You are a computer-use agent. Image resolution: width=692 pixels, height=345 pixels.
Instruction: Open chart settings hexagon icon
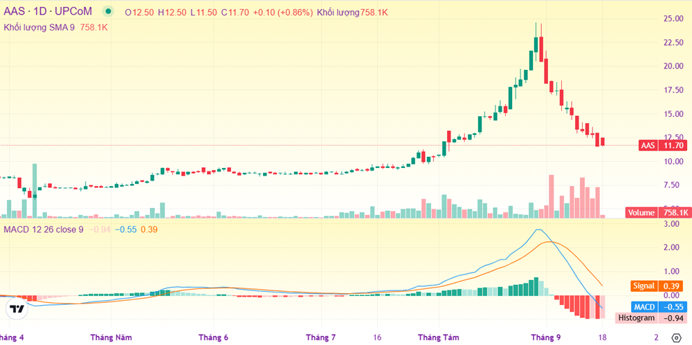(676, 337)
